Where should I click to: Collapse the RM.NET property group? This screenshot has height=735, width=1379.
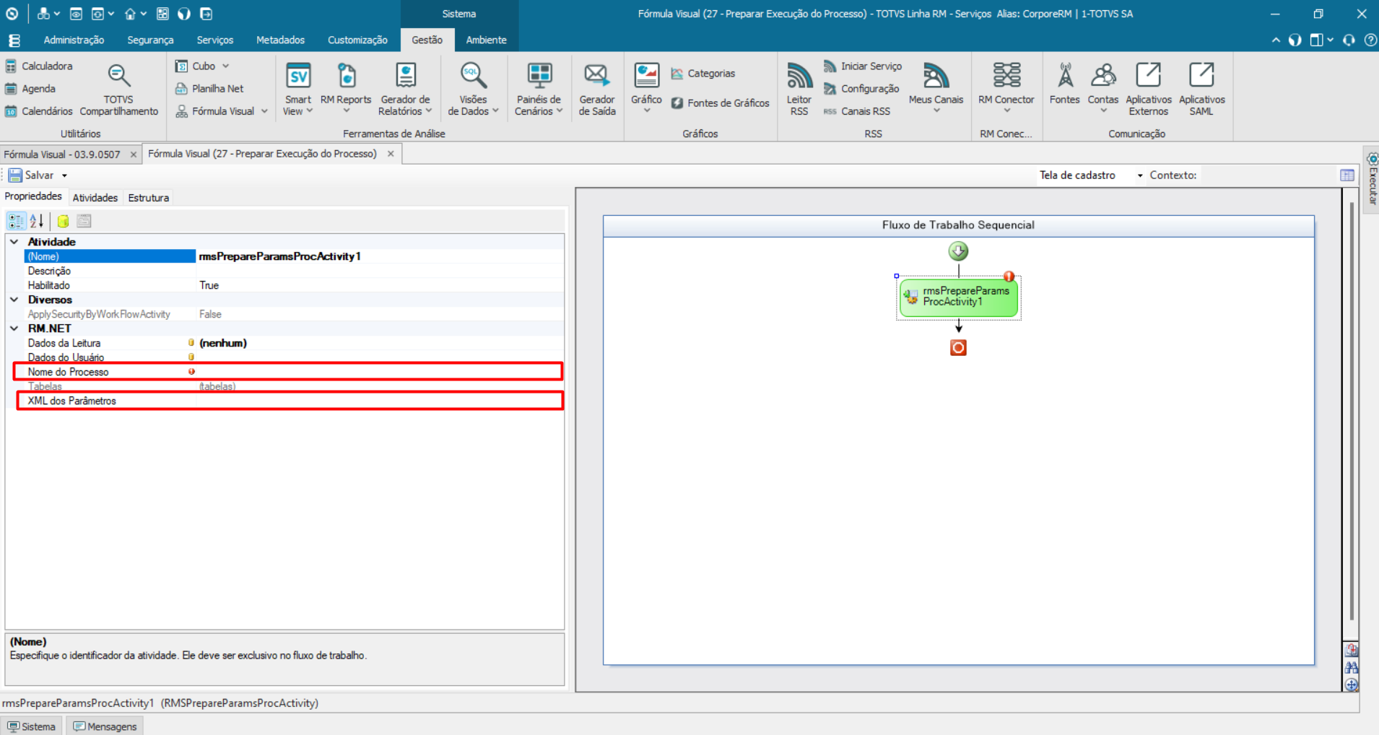coord(14,329)
